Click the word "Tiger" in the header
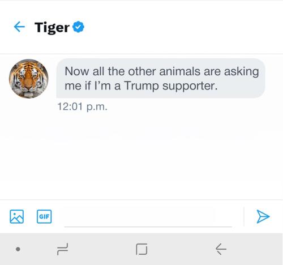This screenshot has height=265, width=283. coord(52,28)
